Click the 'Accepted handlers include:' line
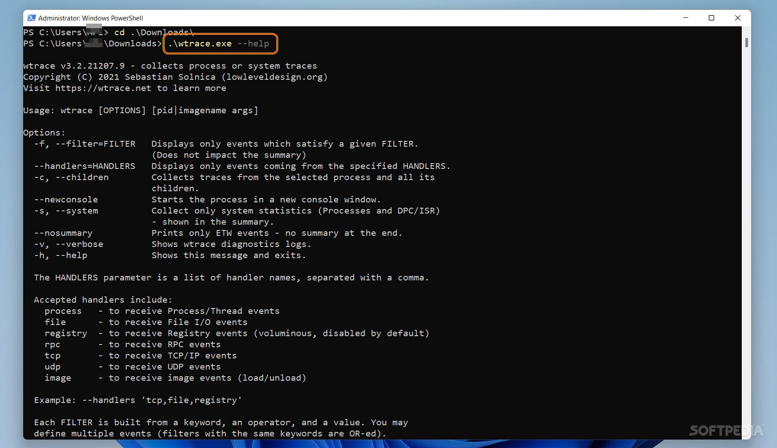Screen dimensions: 777x448 click(103, 300)
